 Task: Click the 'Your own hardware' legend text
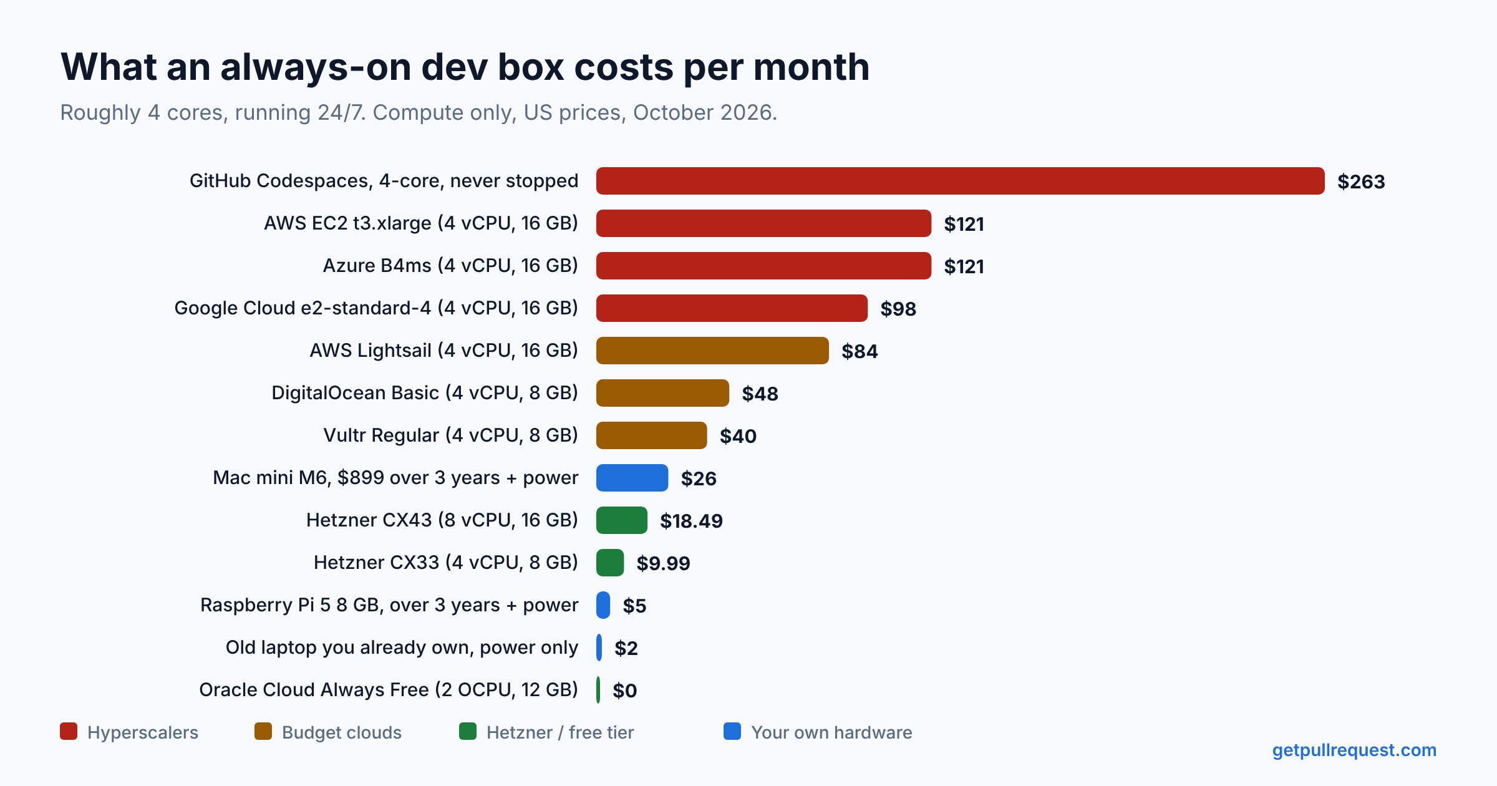click(x=831, y=732)
